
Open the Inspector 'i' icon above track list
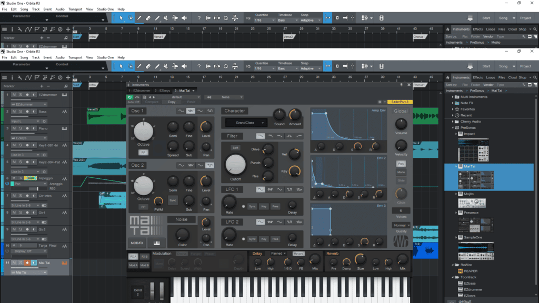(12, 78)
